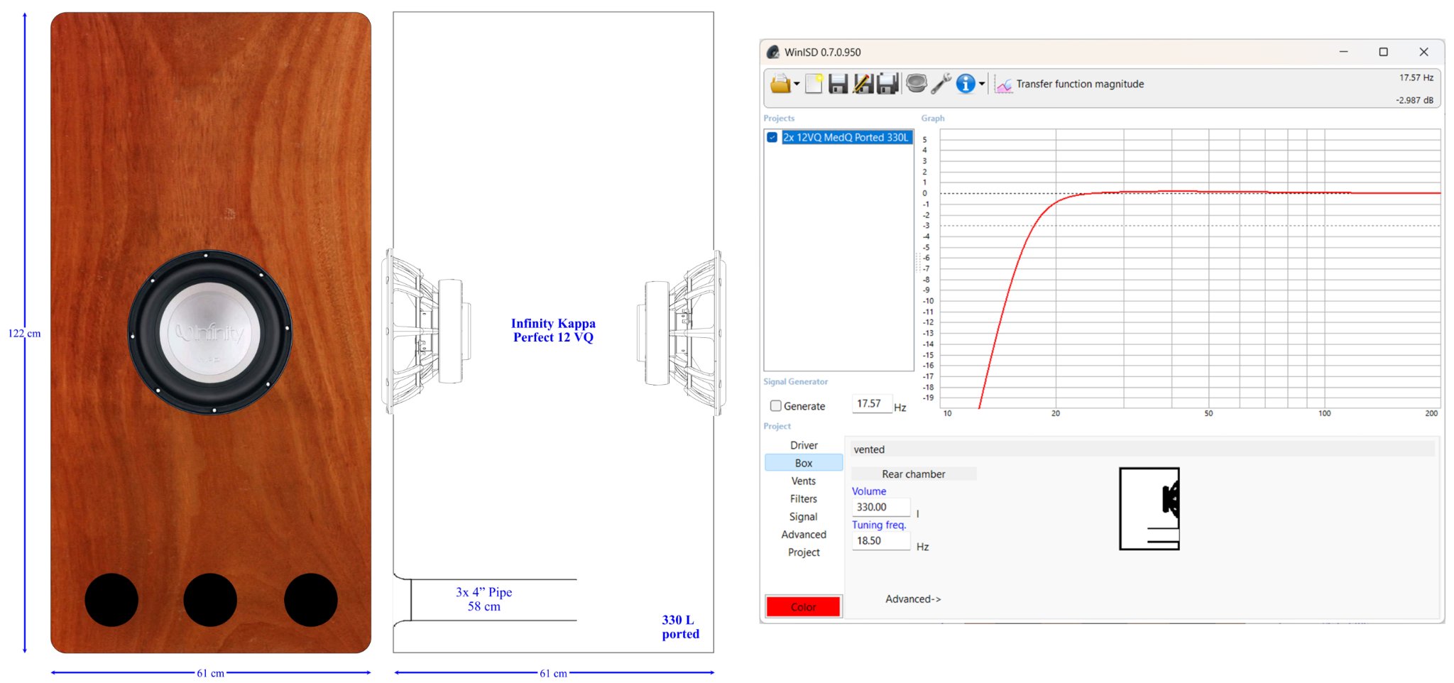Click the blue Tuning freq. label
This screenshot has width=1454, height=683.
tap(879, 525)
